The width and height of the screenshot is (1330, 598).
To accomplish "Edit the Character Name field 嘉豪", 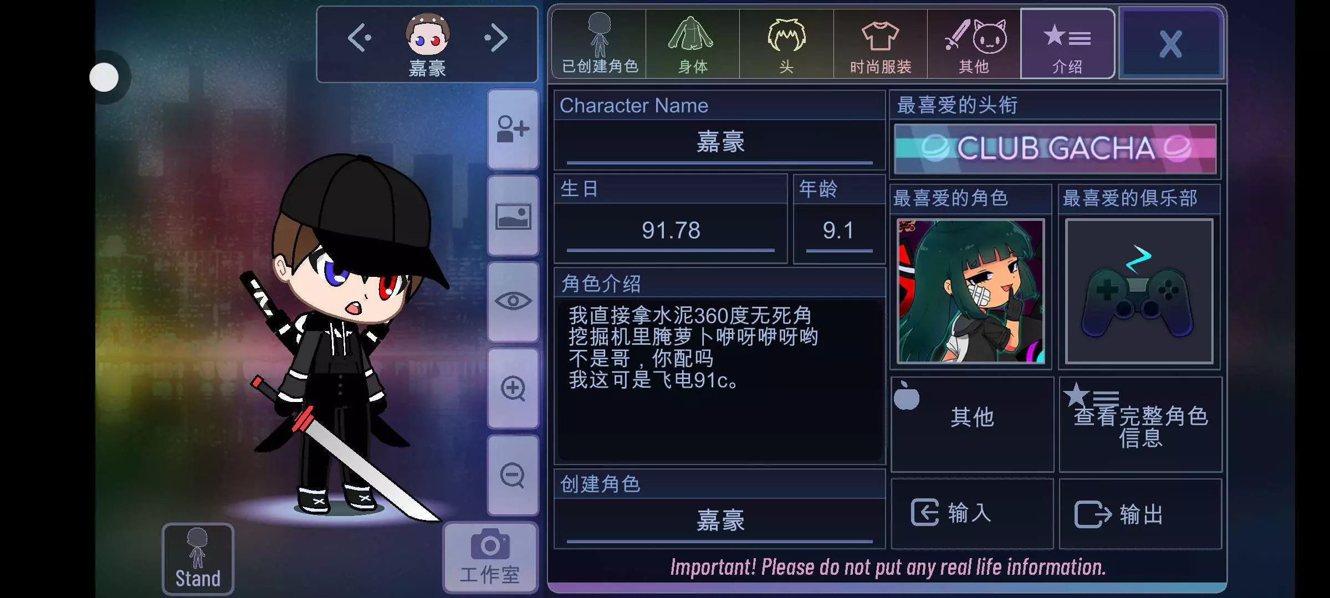I will click(x=720, y=142).
